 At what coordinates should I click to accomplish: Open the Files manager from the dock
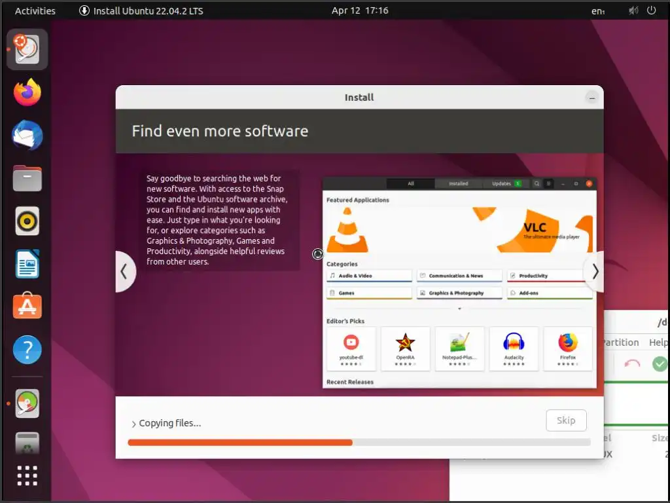pyautogui.click(x=27, y=178)
